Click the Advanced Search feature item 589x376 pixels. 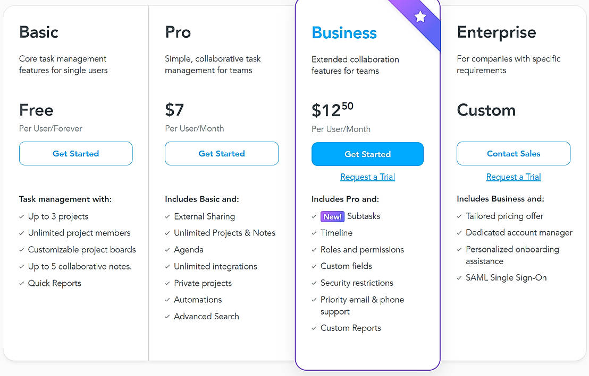click(x=206, y=317)
